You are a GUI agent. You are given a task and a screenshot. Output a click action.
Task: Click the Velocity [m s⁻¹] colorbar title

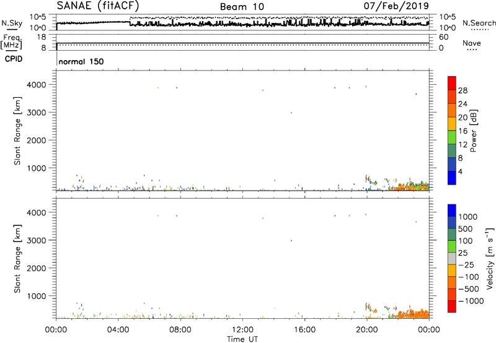pos(490,258)
